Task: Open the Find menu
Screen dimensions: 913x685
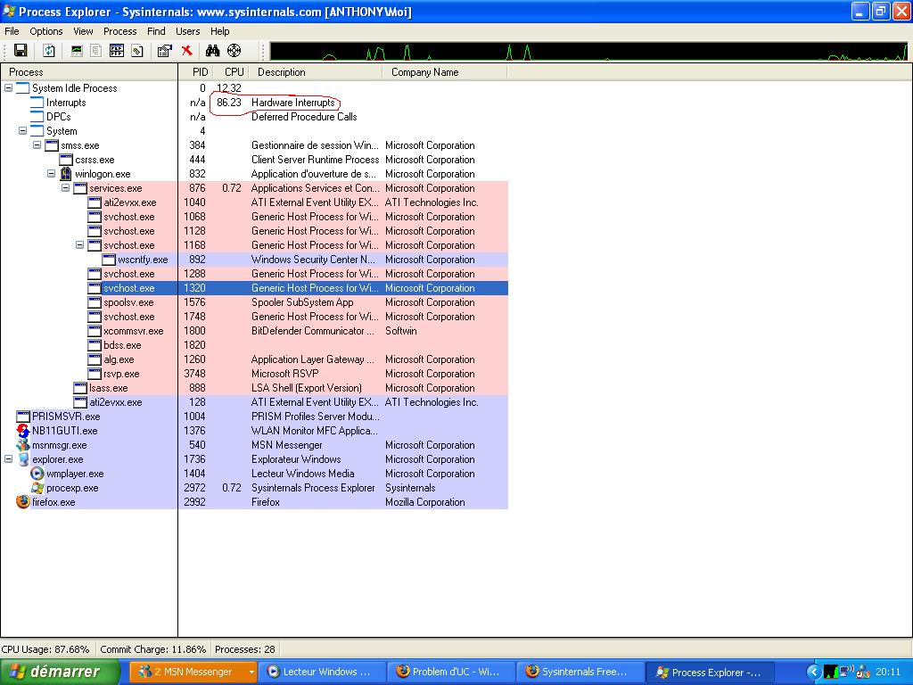Action: click(x=156, y=31)
